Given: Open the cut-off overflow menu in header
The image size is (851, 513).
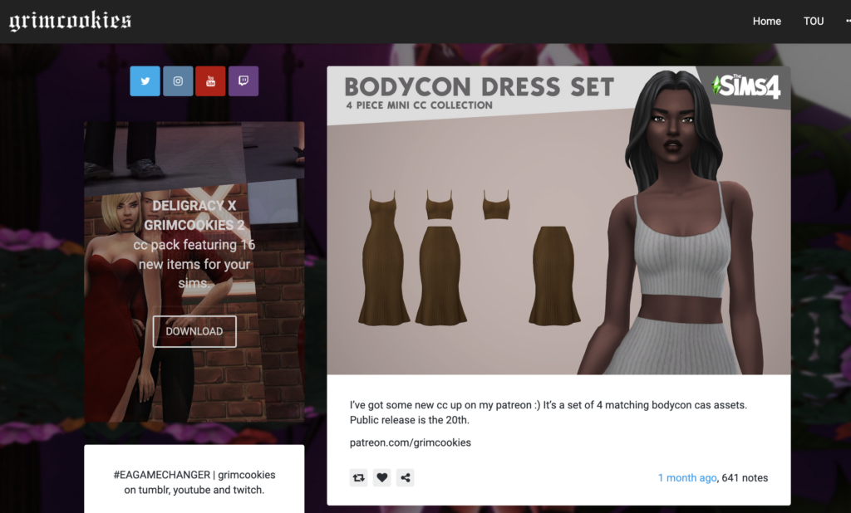Looking at the screenshot, I should point(848,21).
